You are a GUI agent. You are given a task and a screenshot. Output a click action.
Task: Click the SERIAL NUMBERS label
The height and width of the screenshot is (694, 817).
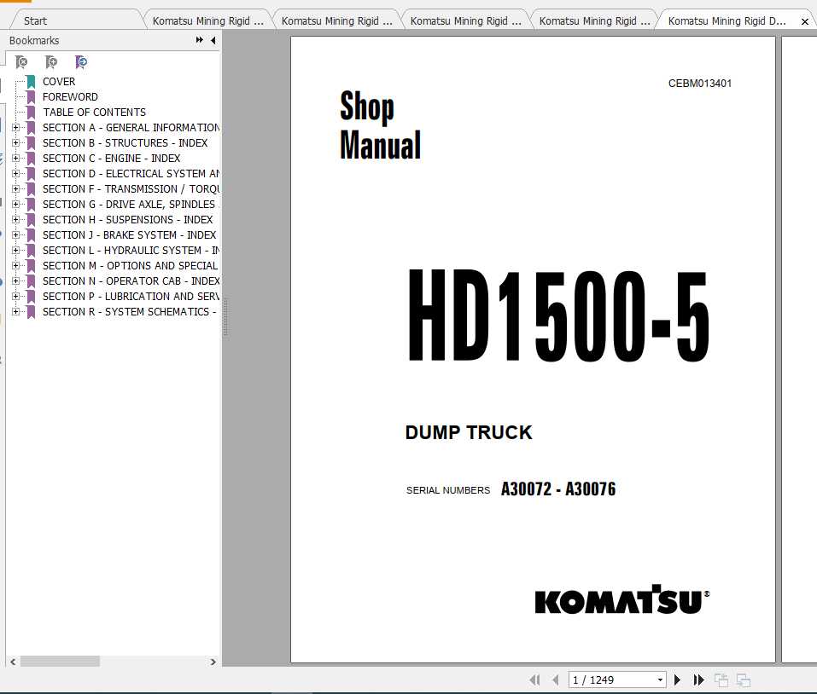pyautogui.click(x=448, y=490)
